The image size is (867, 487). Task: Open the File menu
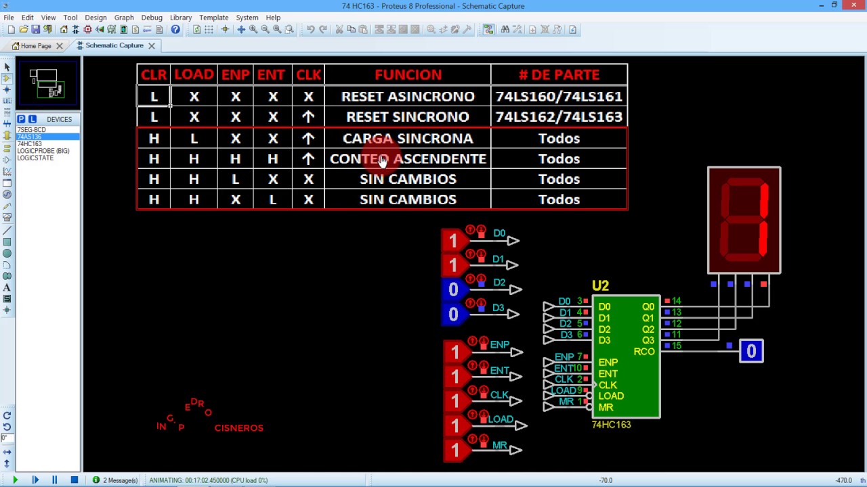9,18
